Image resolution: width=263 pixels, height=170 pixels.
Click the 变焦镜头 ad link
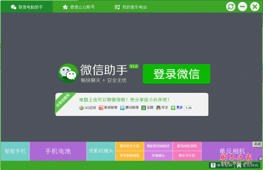158,156
